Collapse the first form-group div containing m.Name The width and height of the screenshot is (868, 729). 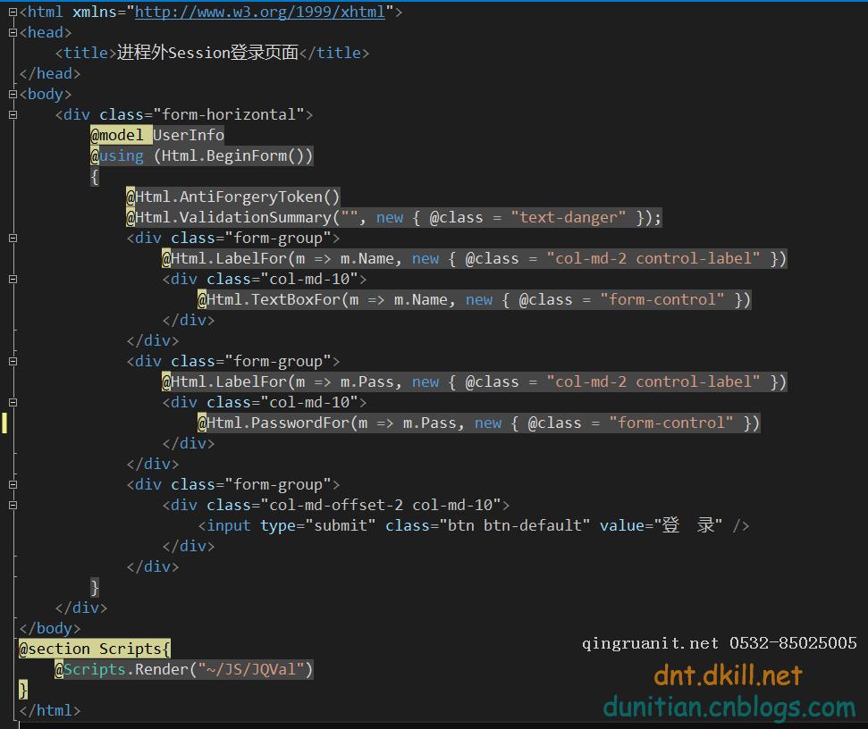click(x=13, y=239)
